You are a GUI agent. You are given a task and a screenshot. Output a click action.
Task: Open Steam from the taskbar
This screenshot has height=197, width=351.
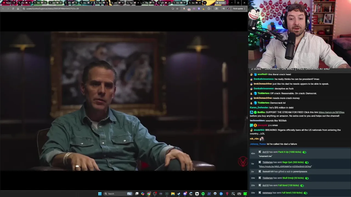[179, 194]
